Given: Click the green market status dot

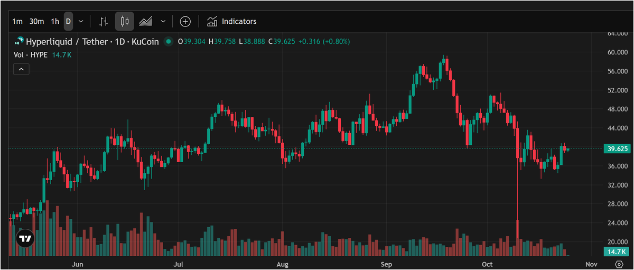Looking at the screenshot, I should pyautogui.click(x=169, y=41).
